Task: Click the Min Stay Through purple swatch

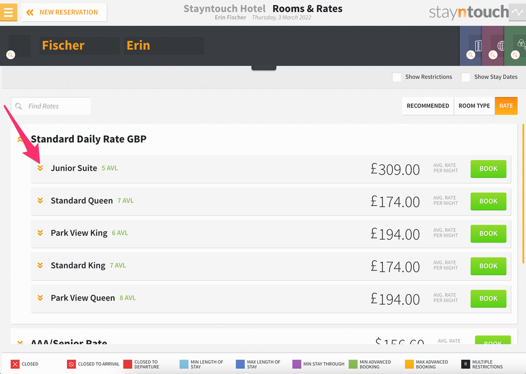Action: click(297, 364)
